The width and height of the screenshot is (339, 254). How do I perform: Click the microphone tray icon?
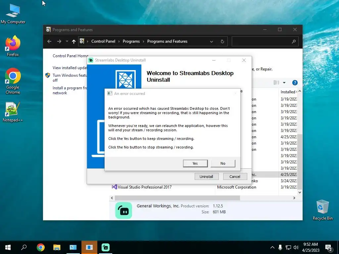click(280, 247)
